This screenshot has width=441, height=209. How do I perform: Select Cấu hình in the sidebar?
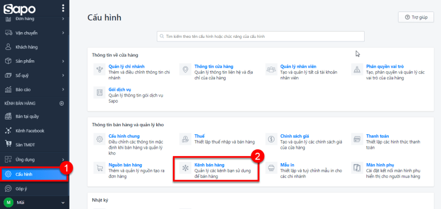pyautogui.click(x=34, y=174)
